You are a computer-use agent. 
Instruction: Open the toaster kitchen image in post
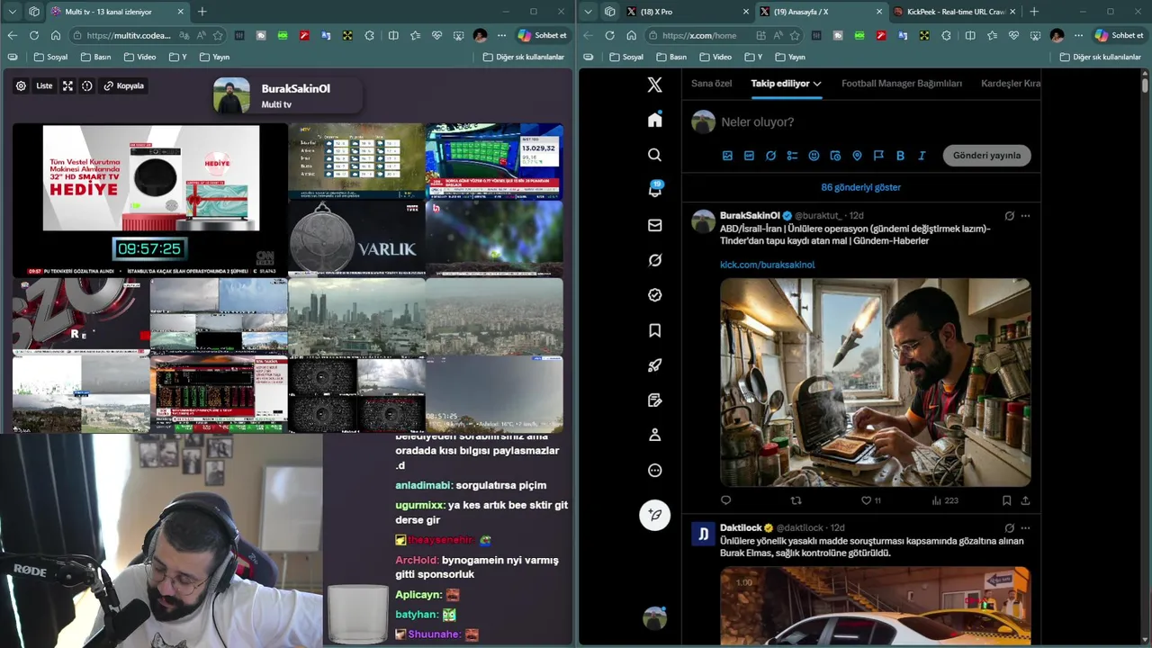875,382
